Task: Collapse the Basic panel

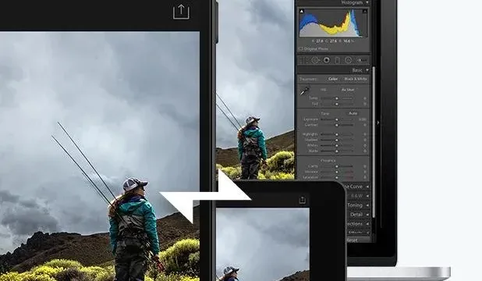Action: click(x=367, y=70)
